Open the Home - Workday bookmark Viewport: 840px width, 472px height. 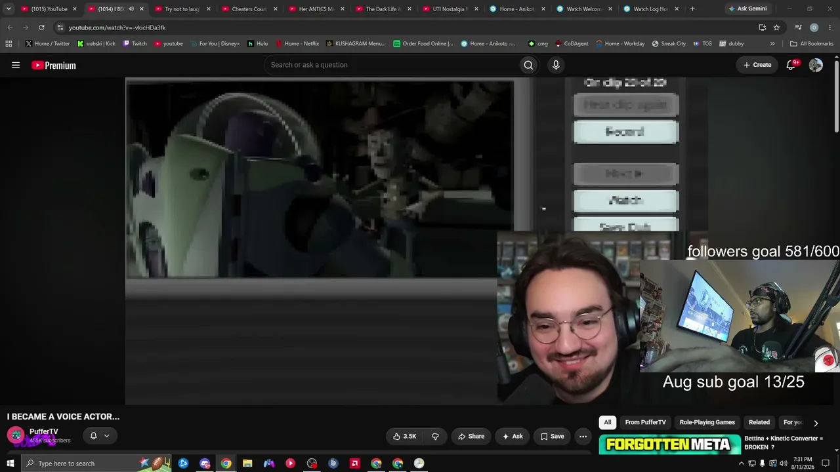[620, 44]
